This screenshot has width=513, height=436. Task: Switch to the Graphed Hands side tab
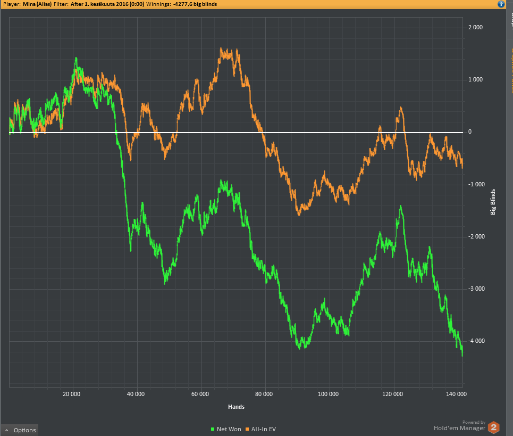click(x=510, y=70)
